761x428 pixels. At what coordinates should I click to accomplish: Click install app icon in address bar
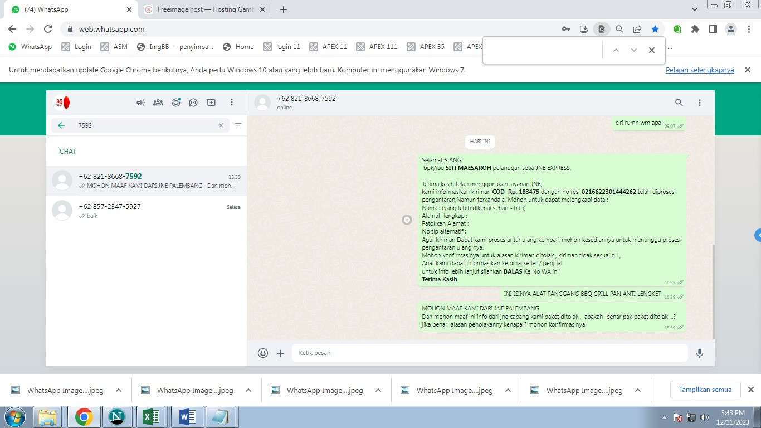click(584, 29)
